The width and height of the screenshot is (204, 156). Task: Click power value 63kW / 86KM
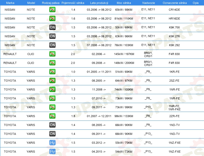(124, 36)
